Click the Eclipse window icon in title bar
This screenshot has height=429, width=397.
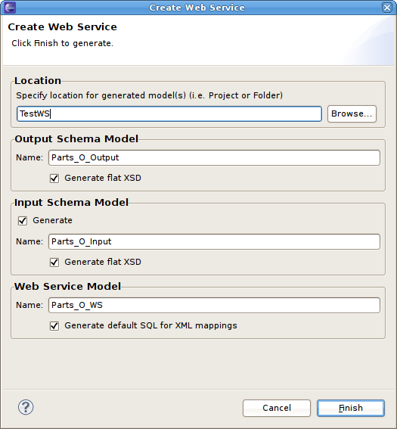click(10, 8)
